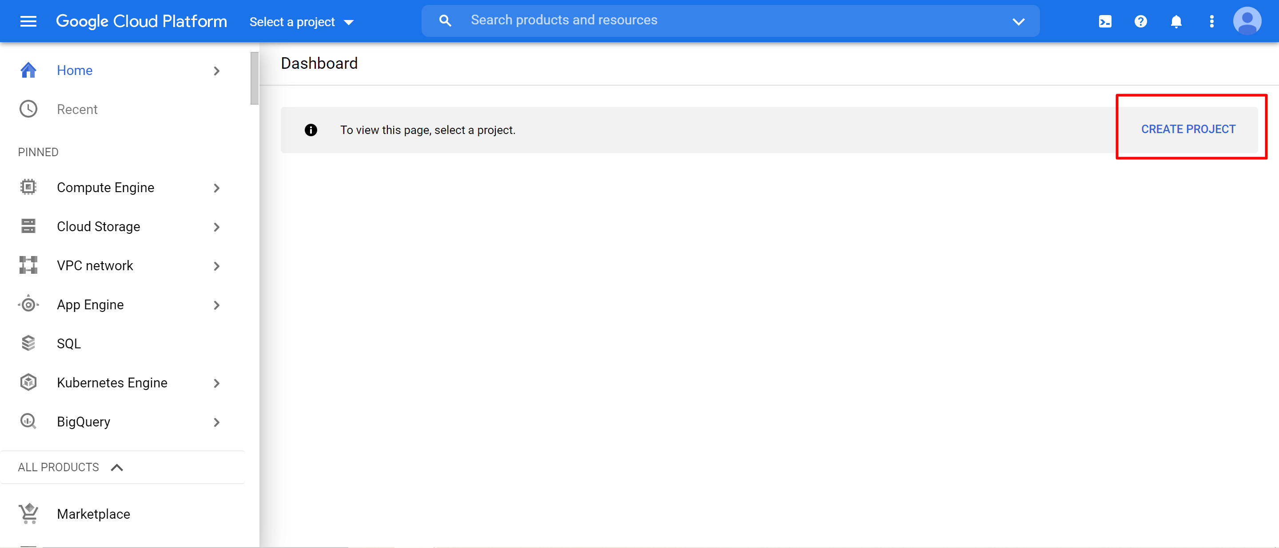
Task: Click the PINNED section label
Action: [38, 152]
